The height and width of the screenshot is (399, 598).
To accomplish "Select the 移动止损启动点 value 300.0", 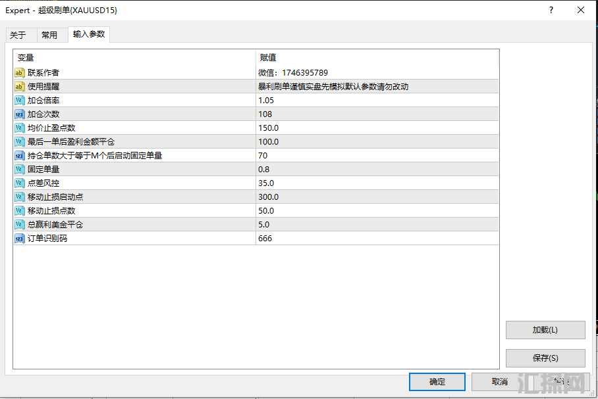I will pos(269,197).
